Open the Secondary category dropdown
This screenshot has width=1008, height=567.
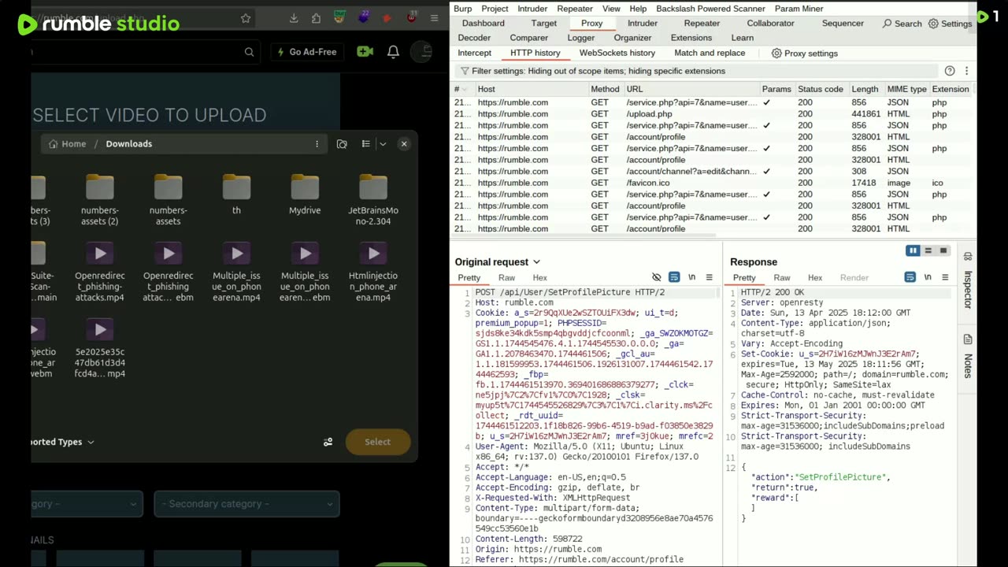246,504
